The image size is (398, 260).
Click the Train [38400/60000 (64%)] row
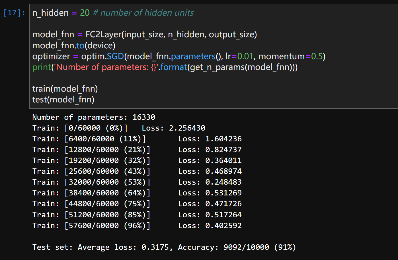(x=137, y=193)
